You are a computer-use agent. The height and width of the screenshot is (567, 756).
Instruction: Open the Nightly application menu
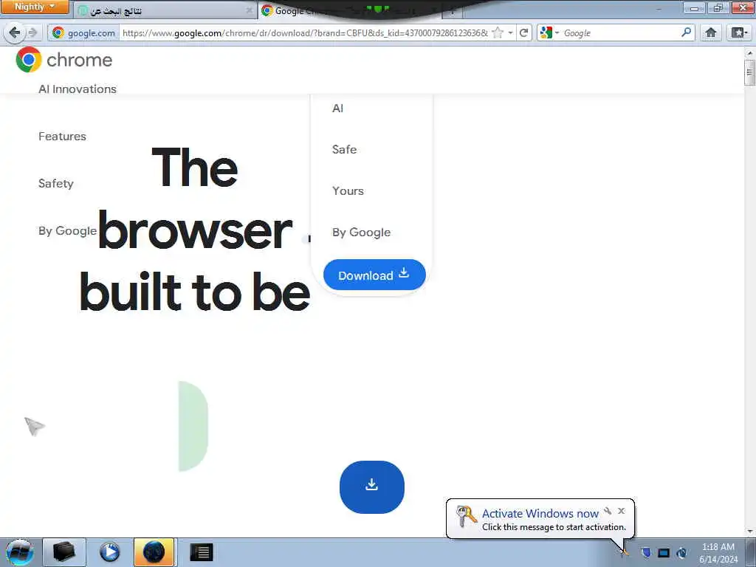pos(35,7)
